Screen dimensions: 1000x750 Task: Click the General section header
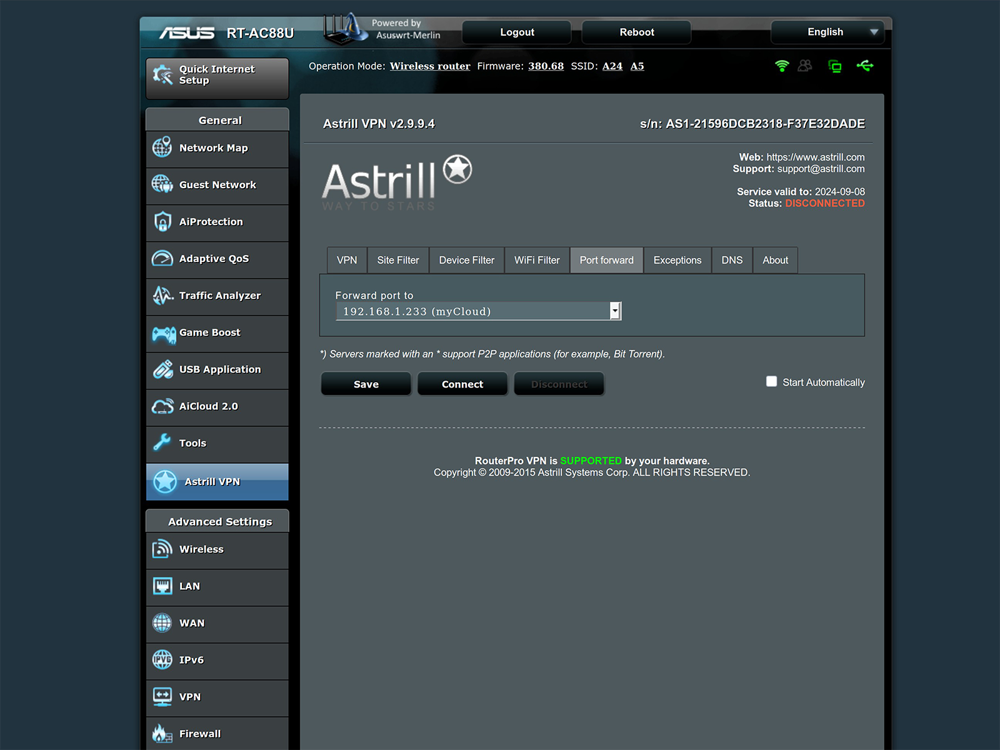click(x=217, y=120)
